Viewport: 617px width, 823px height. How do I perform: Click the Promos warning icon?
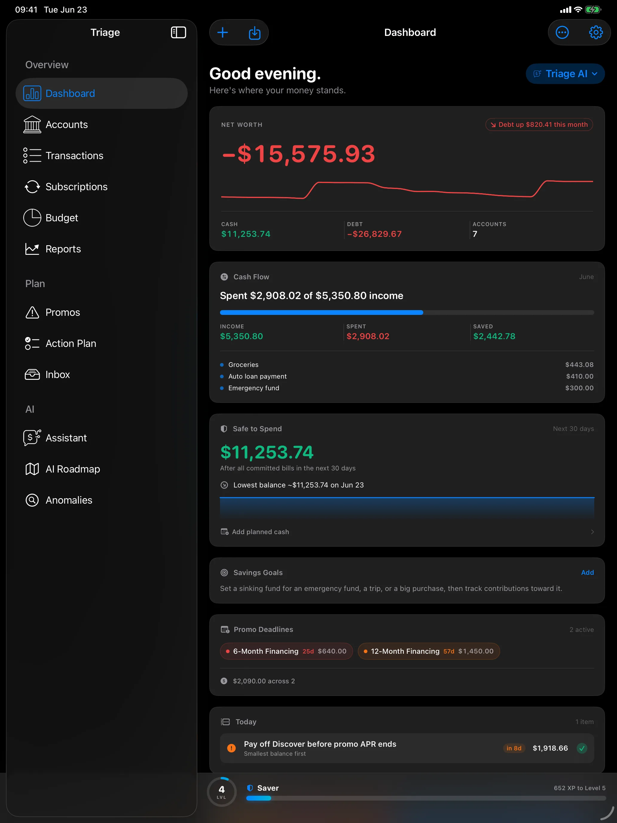[32, 313]
